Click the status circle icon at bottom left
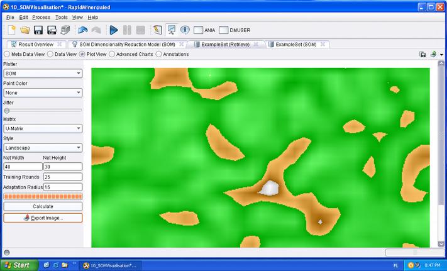 coord(6,253)
